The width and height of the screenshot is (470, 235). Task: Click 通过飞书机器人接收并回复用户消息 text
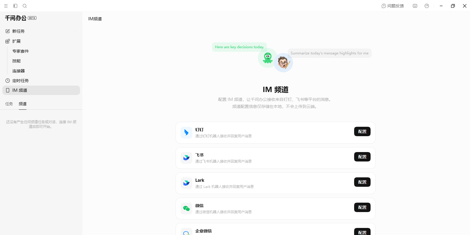coord(224,161)
